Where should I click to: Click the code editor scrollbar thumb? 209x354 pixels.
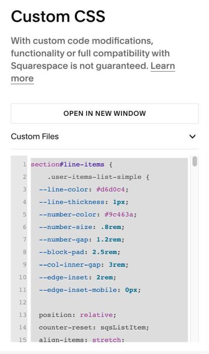coord(194,161)
